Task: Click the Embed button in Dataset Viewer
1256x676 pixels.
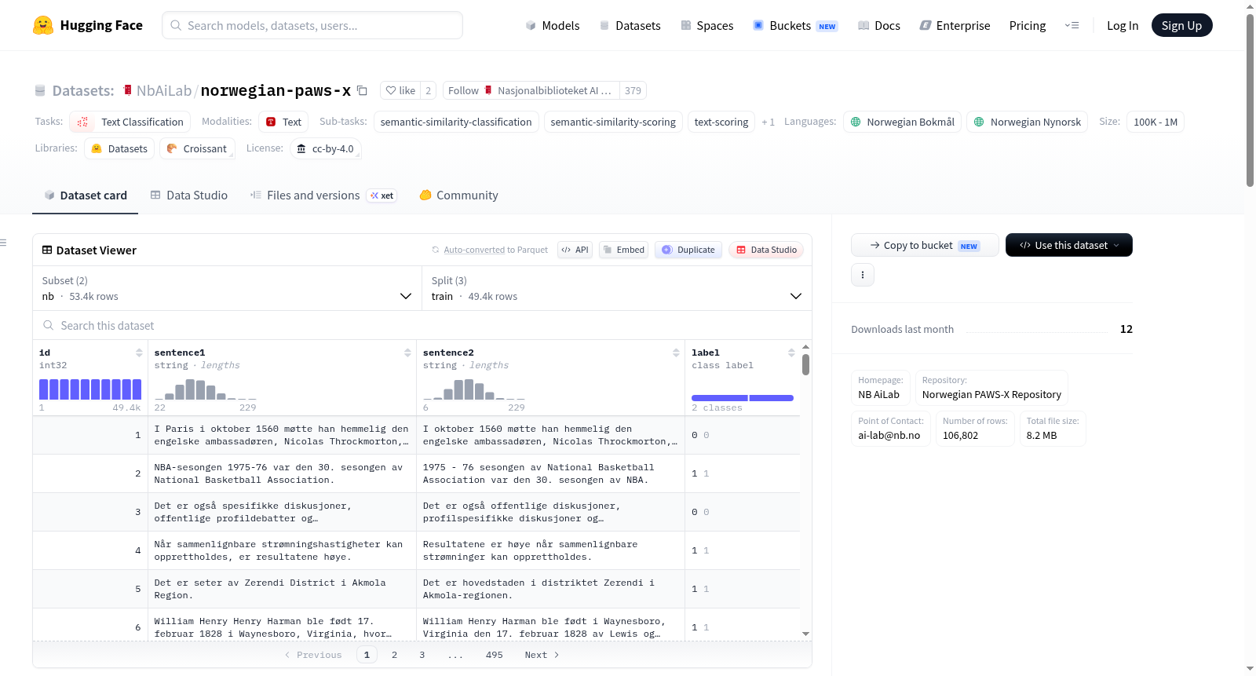Action: click(x=624, y=250)
